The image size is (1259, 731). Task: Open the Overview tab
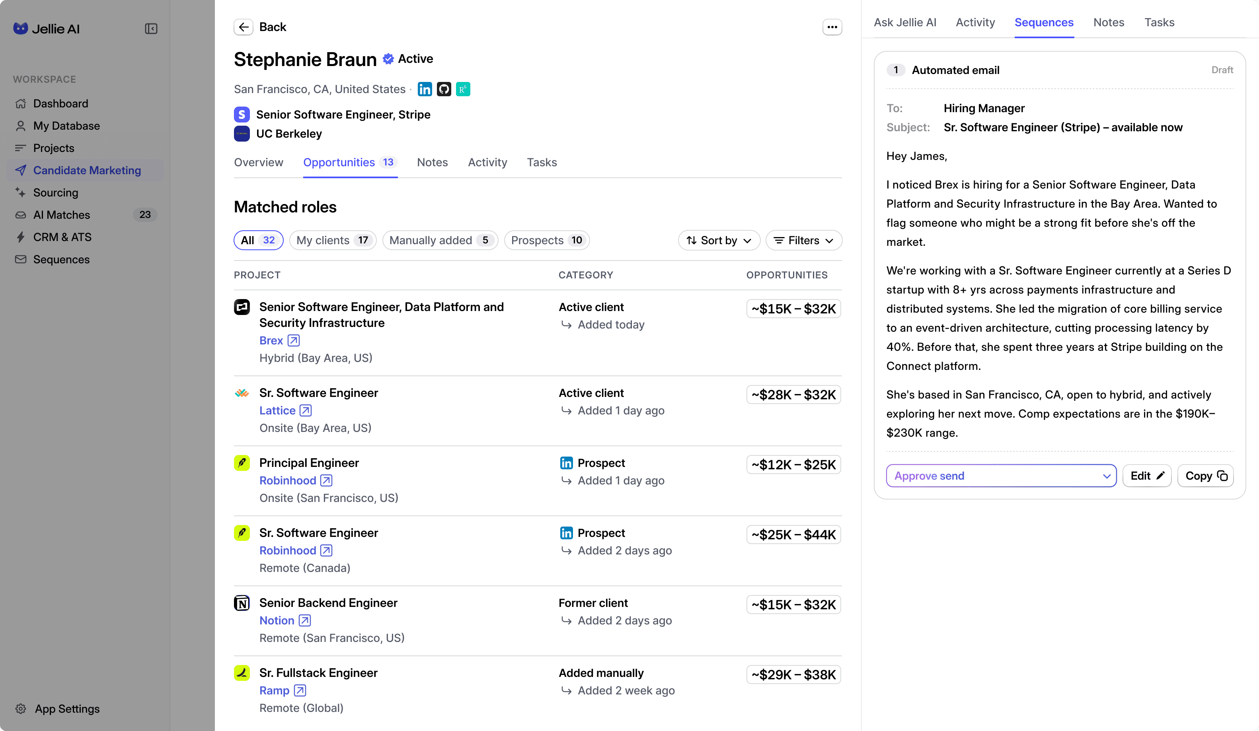pos(258,162)
